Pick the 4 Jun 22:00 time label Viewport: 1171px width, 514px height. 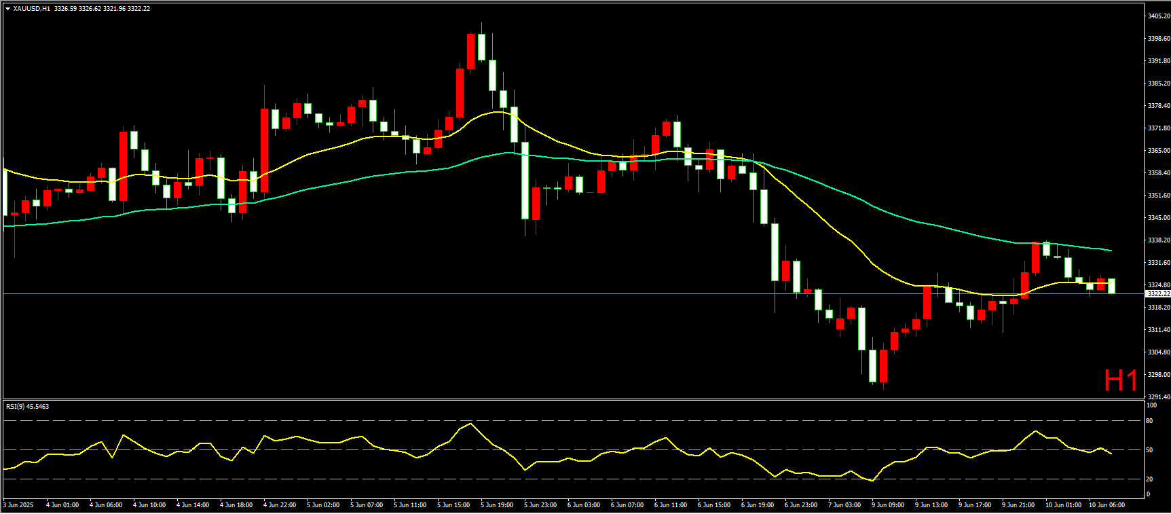pos(280,505)
